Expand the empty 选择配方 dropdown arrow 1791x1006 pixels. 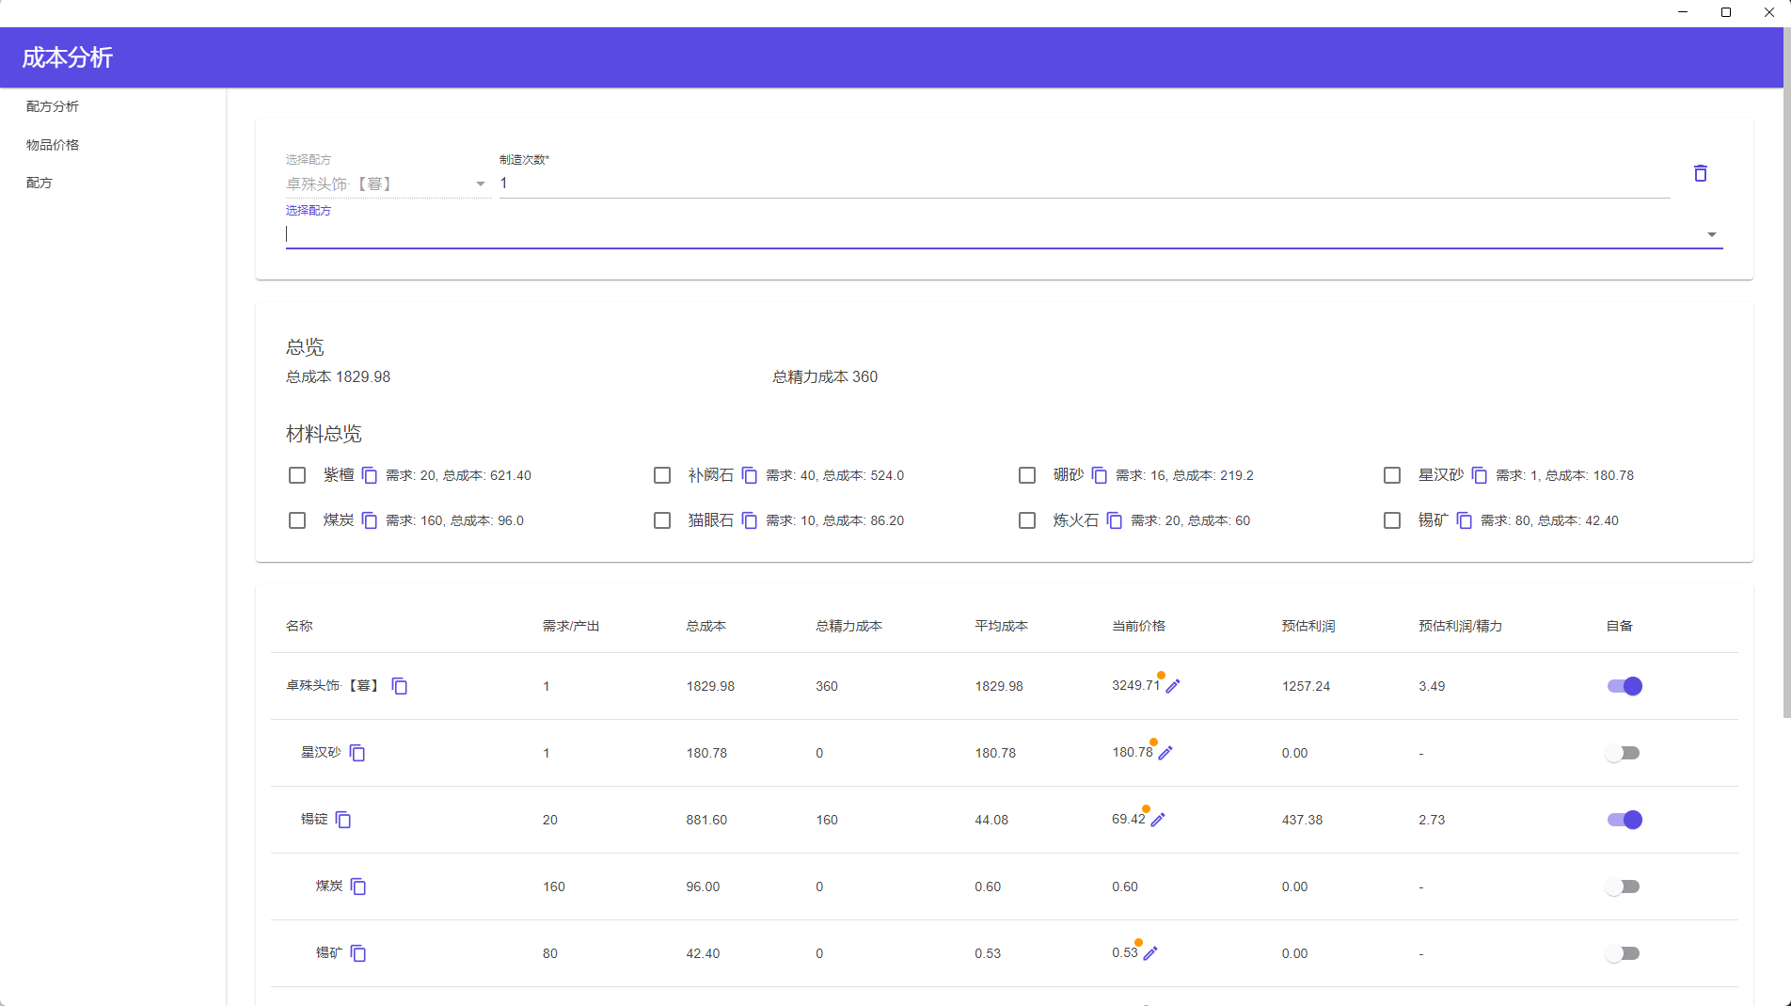tap(1712, 234)
